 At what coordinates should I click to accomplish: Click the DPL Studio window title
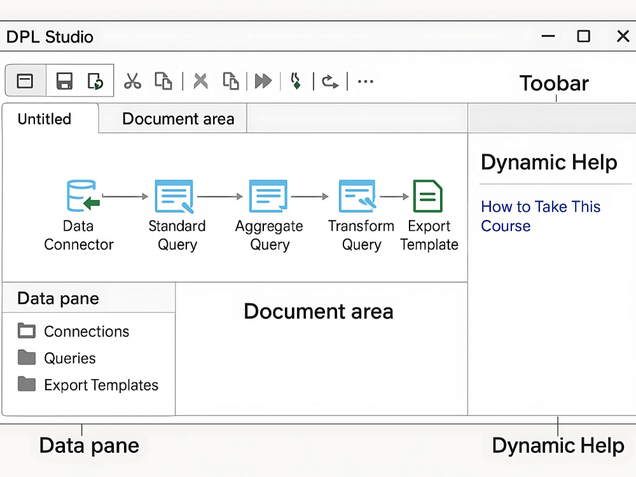pyautogui.click(x=50, y=37)
